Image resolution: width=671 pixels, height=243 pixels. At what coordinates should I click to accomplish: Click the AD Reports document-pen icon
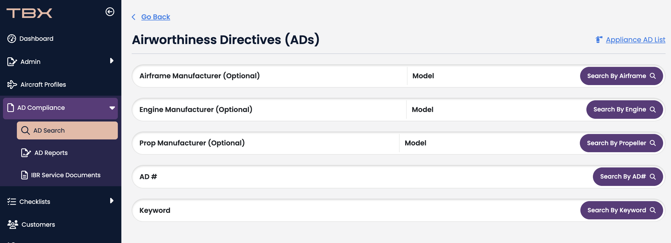point(26,153)
